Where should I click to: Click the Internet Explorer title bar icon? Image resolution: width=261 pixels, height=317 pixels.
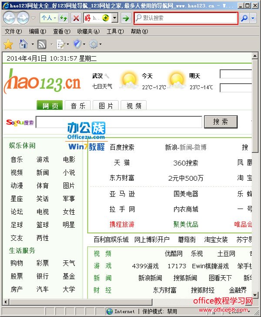point(6,5)
